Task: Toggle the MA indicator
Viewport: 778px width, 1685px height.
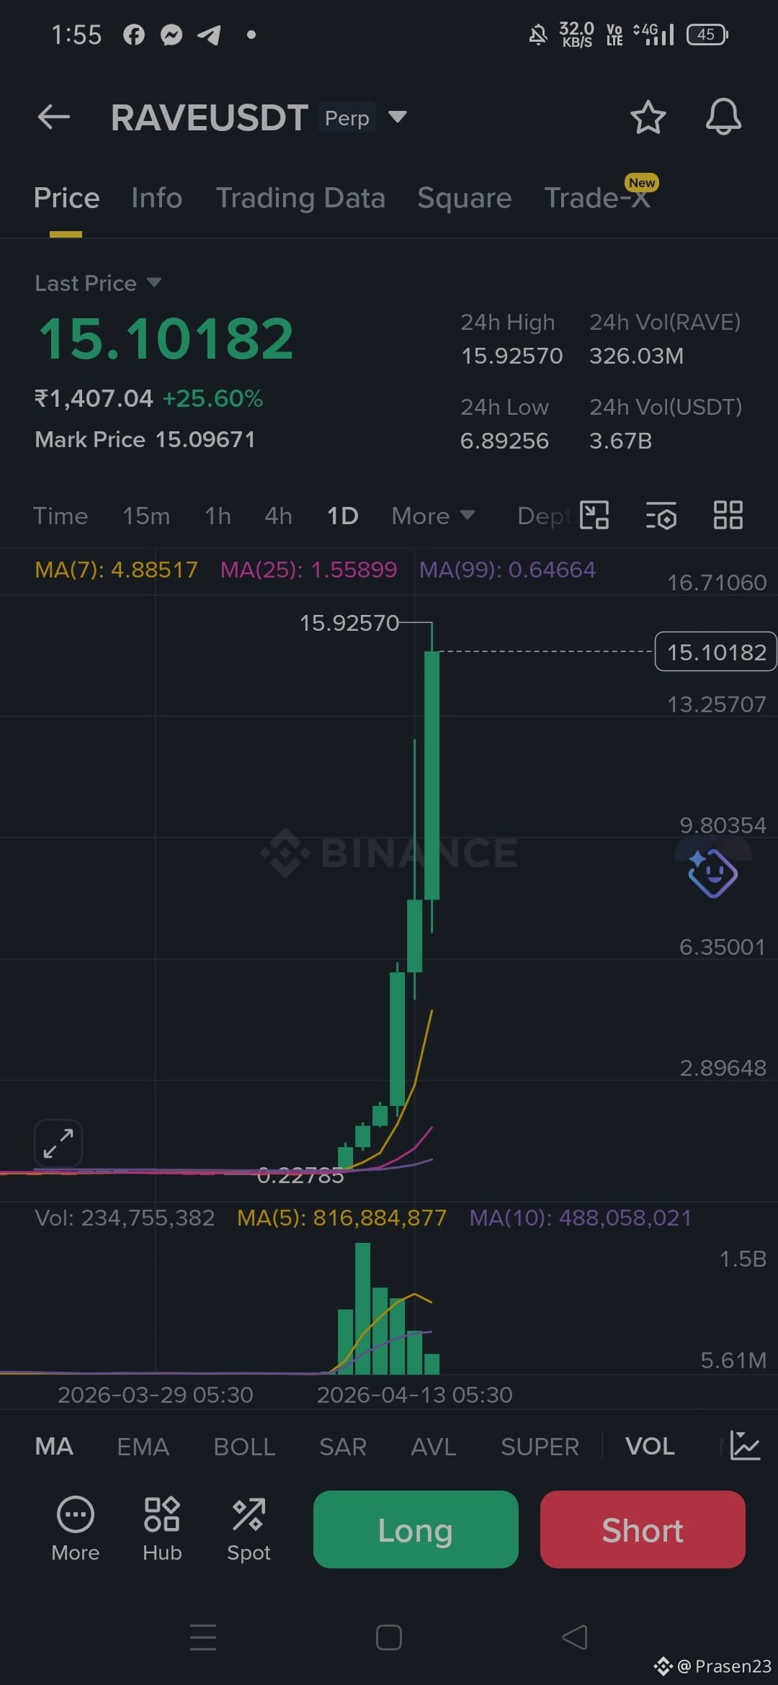Action: point(54,1446)
